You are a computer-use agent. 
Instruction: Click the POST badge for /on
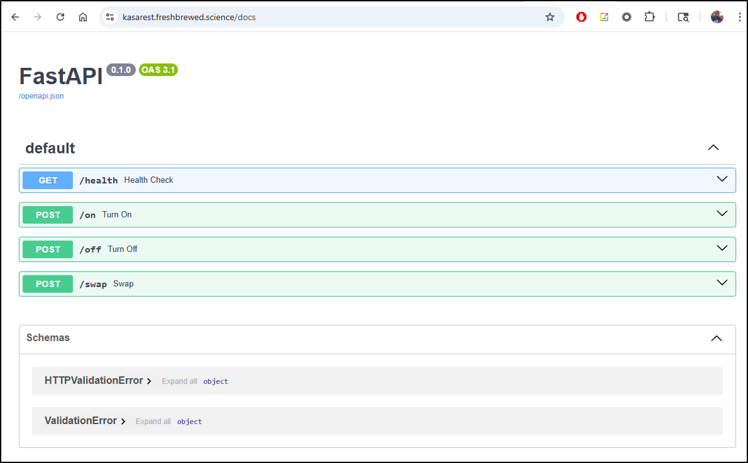click(x=48, y=215)
